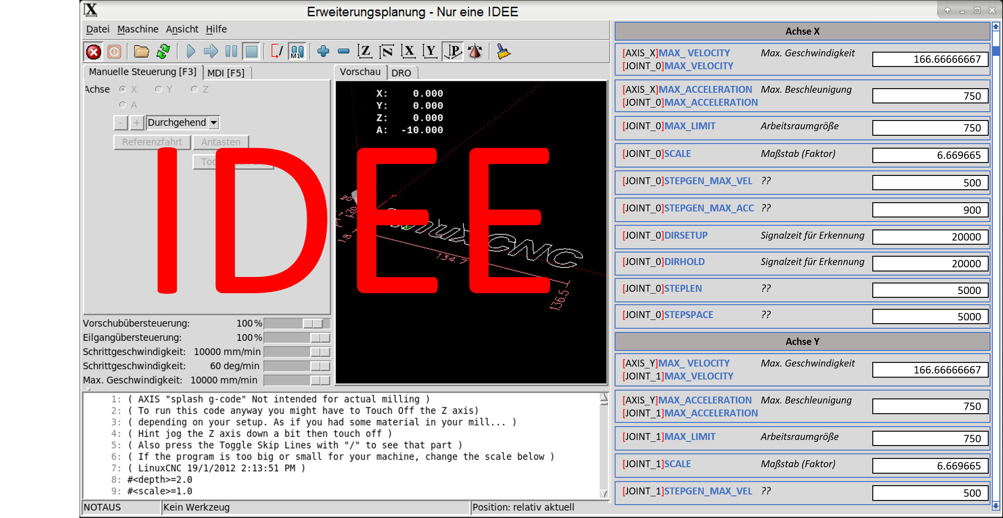Switch to Vorschau tab
Screen dimensions: 1003x518
point(360,72)
